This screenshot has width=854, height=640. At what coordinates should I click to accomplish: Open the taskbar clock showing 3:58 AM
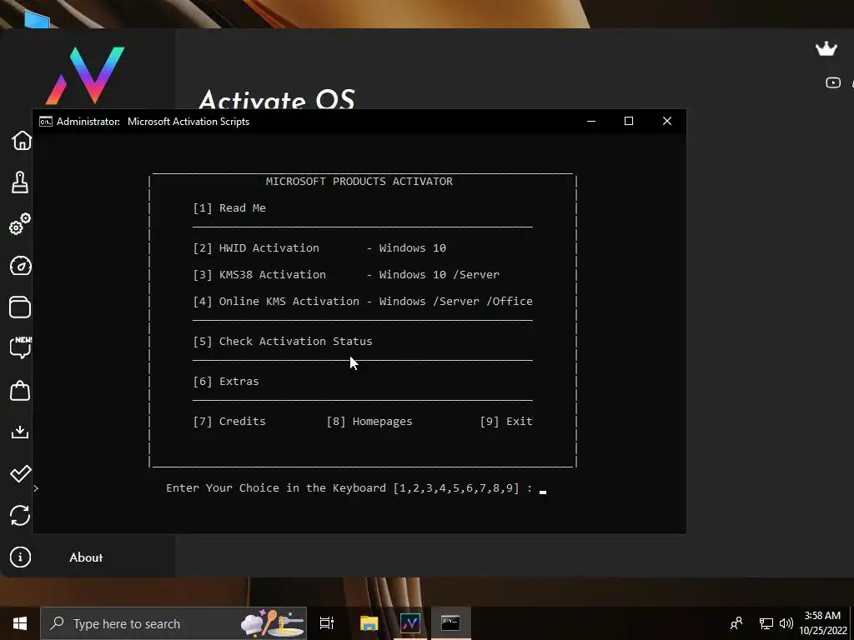(x=823, y=623)
